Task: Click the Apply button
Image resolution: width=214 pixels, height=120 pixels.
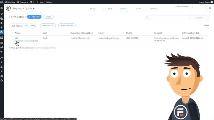Action: pos(33,26)
